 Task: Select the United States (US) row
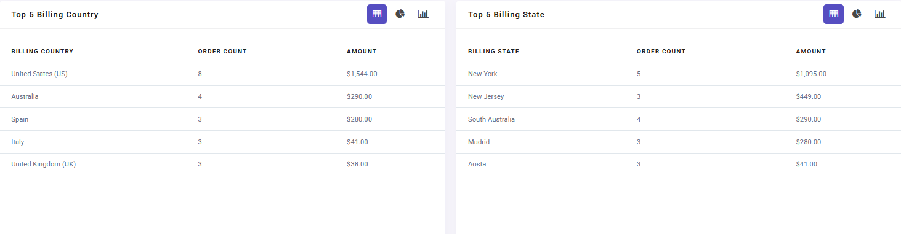(222, 74)
